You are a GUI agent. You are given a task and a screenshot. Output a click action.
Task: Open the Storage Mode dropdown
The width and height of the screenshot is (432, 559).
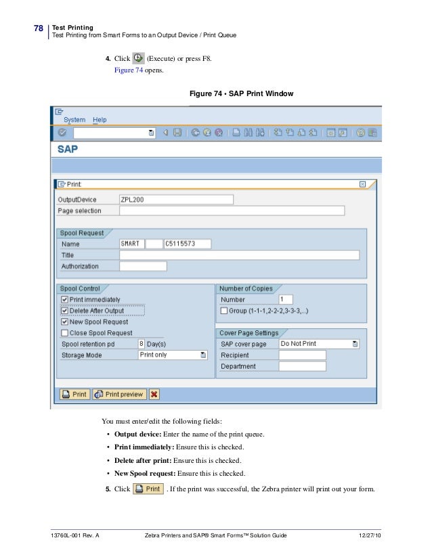203,355
